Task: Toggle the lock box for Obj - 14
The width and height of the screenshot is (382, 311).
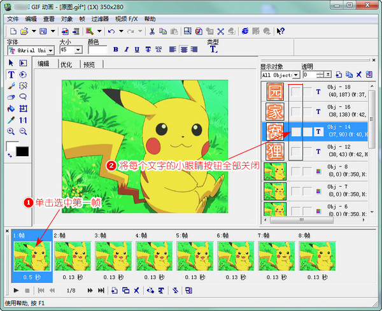Action: pyautogui.click(x=308, y=132)
